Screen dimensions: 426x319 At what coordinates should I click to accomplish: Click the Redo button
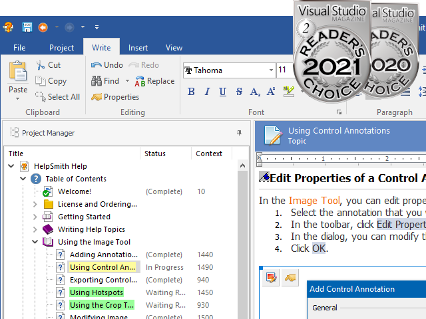pos(144,65)
